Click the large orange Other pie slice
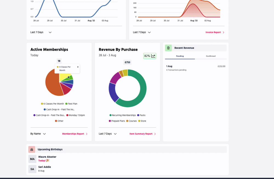Screen dimensions: 274x179 (x=52, y=82)
